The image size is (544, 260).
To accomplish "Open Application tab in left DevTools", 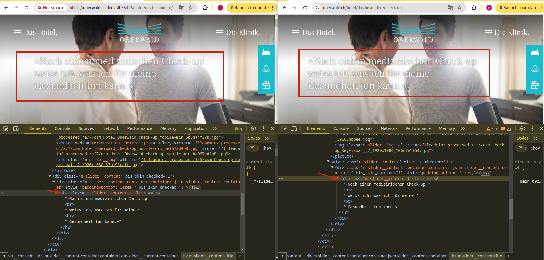I will pos(196,129).
